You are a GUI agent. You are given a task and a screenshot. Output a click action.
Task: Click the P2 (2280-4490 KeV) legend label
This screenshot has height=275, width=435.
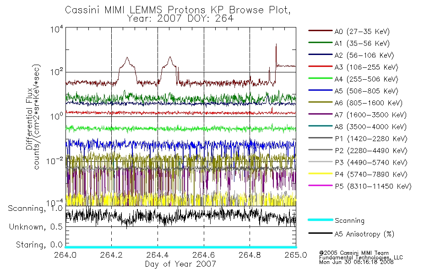coord(371,150)
